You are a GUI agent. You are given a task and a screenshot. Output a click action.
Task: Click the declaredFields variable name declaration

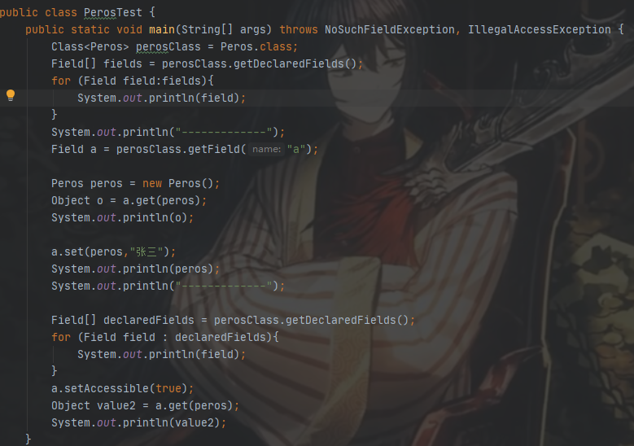coord(149,320)
